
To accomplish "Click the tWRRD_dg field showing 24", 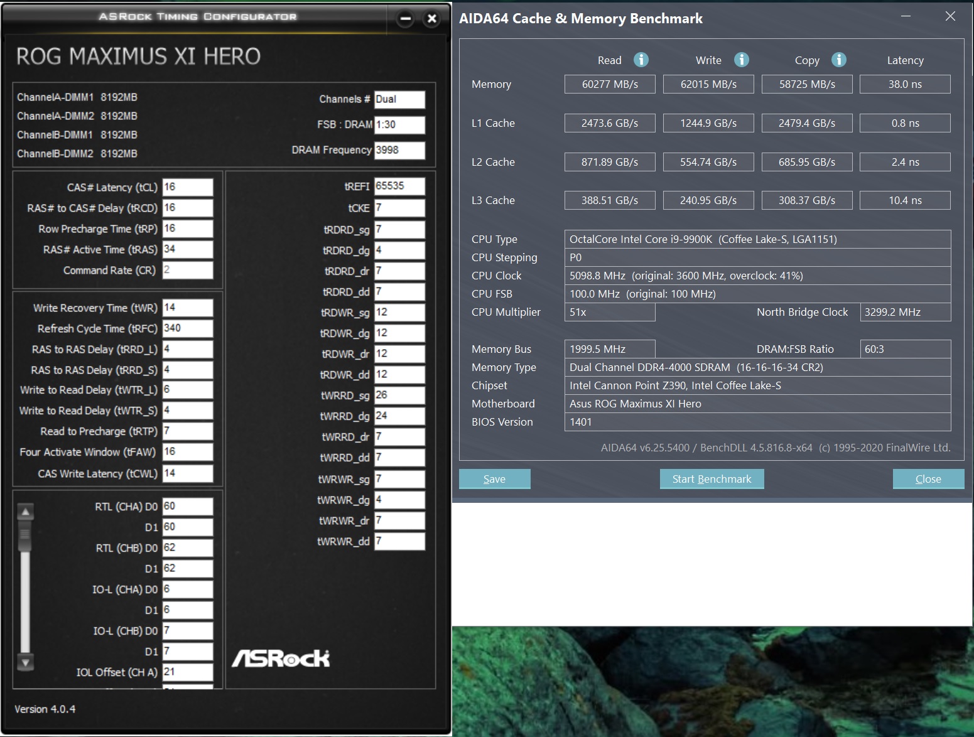I will [399, 416].
